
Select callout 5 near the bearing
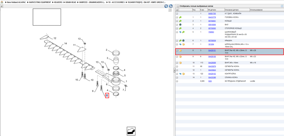[x=125, y=75]
